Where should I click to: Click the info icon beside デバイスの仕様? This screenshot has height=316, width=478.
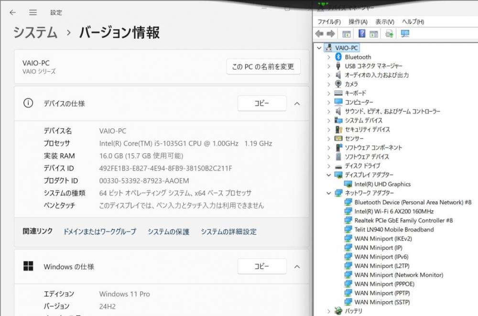point(28,103)
